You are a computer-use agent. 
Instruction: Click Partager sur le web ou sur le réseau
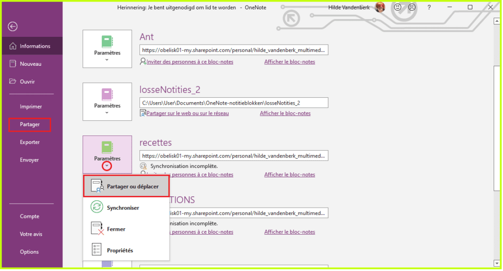point(188,113)
